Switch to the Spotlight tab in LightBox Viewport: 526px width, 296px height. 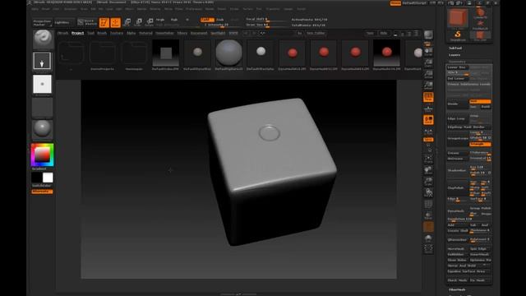218,33
